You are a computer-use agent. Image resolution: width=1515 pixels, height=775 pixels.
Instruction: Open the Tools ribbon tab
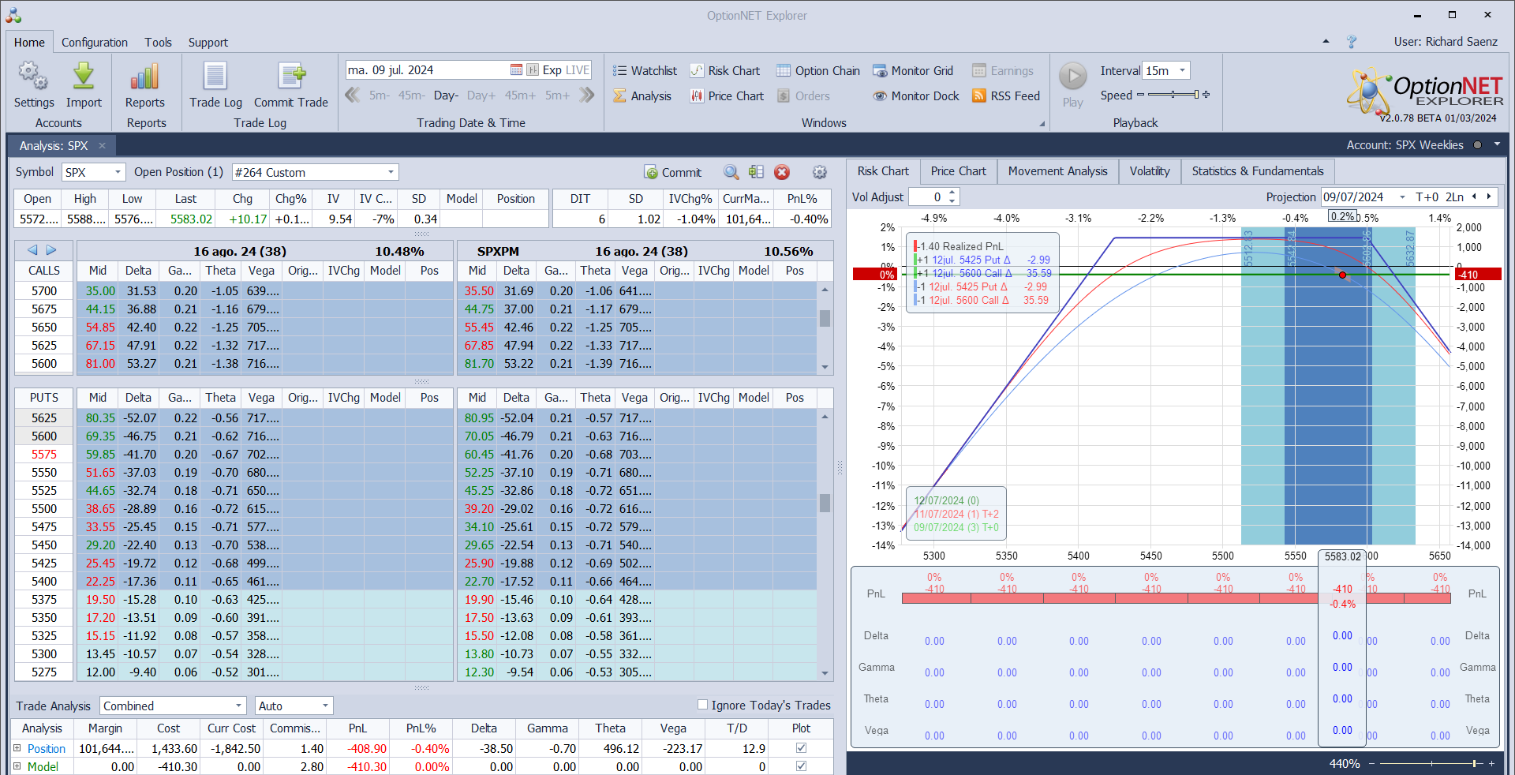click(158, 42)
